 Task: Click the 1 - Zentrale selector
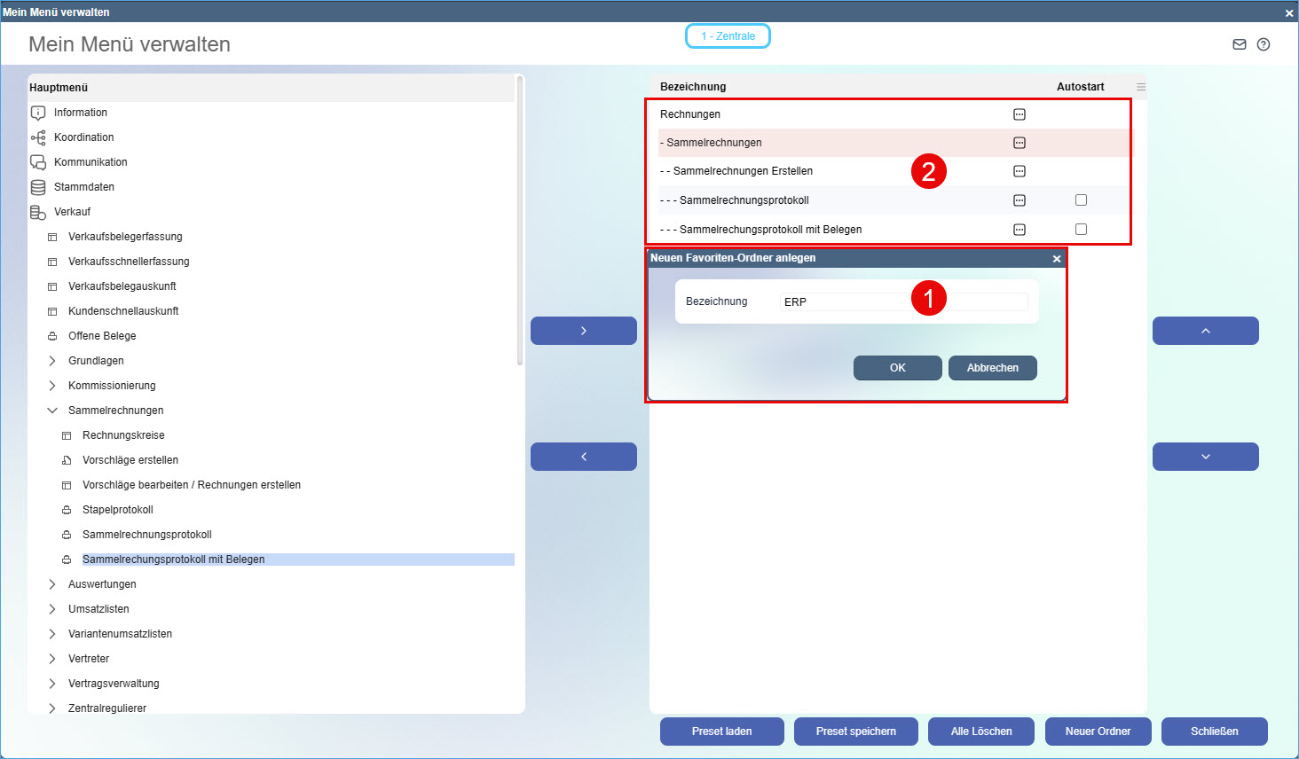[728, 36]
